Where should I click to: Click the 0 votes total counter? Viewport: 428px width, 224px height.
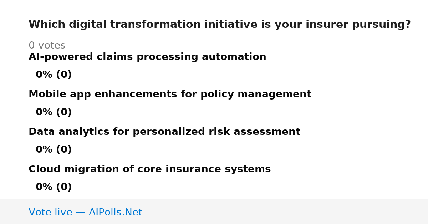click(x=47, y=46)
